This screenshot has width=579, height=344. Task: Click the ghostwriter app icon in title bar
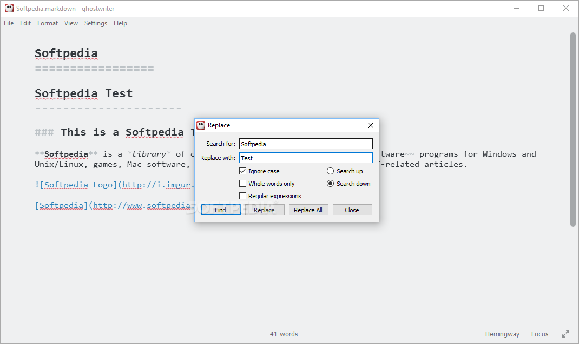click(9, 8)
